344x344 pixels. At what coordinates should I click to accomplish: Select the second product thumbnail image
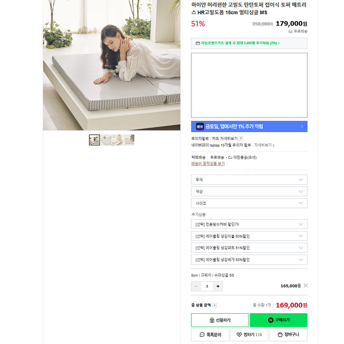(x=106, y=140)
